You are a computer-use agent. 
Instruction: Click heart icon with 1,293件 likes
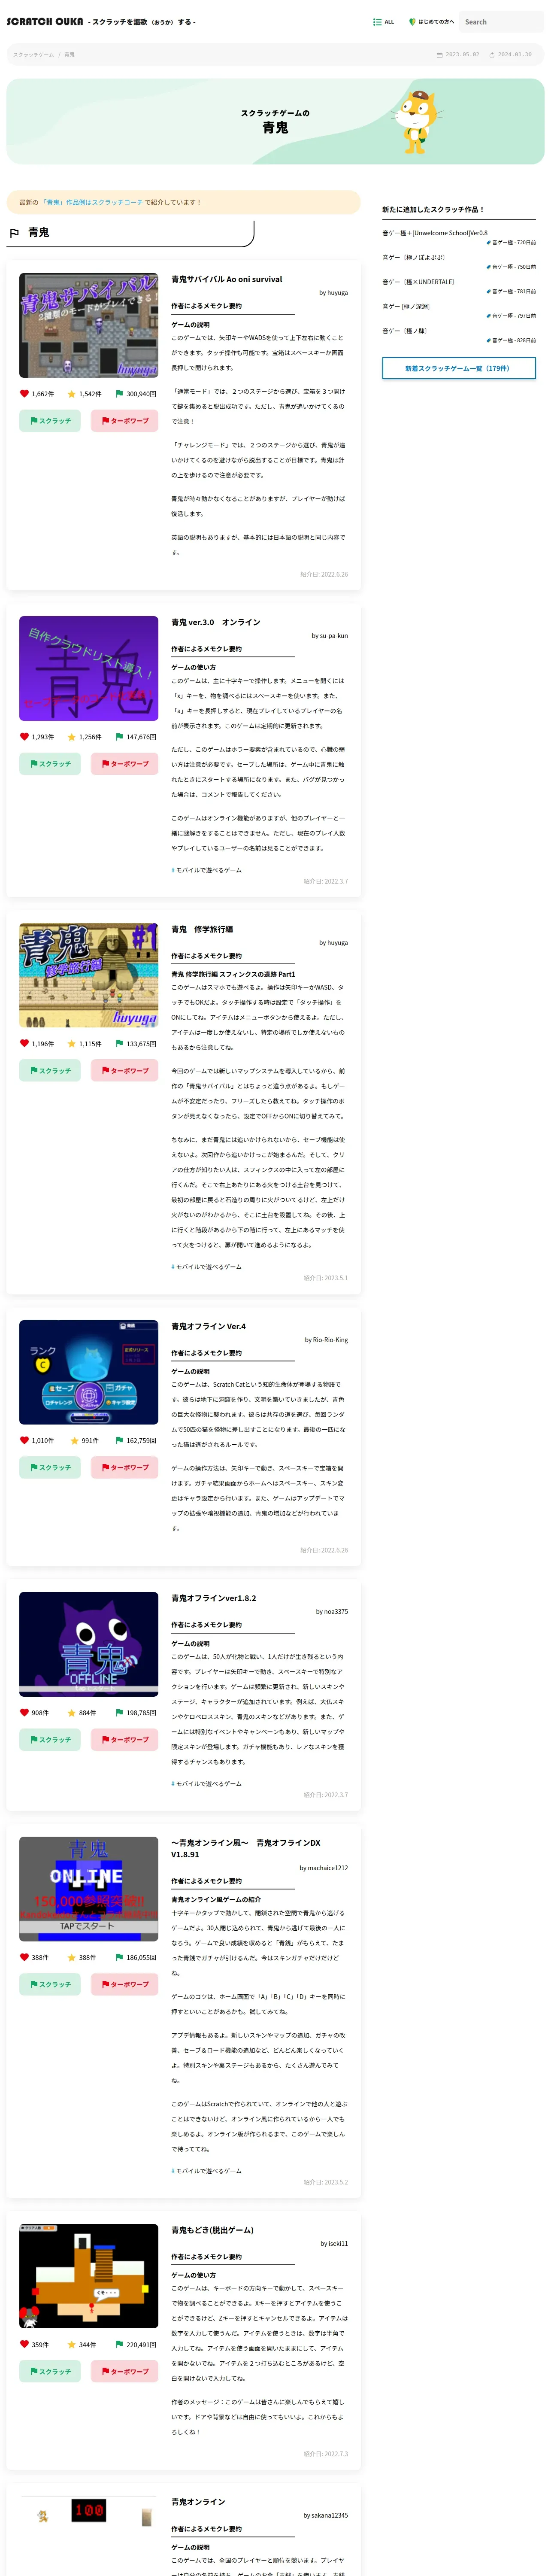pyautogui.click(x=25, y=737)
